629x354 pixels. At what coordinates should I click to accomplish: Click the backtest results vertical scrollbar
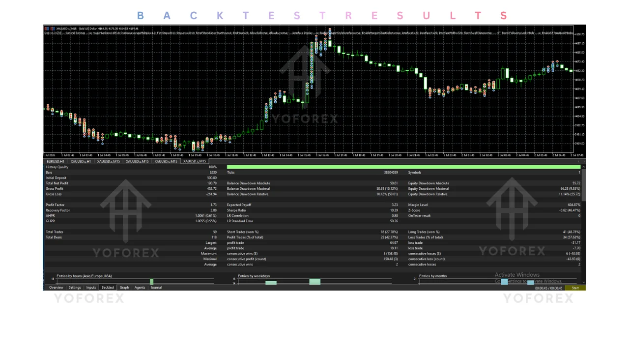click(583, 224)
